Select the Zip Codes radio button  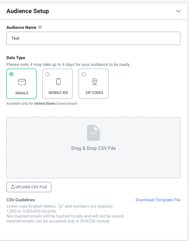pos(84,74)
